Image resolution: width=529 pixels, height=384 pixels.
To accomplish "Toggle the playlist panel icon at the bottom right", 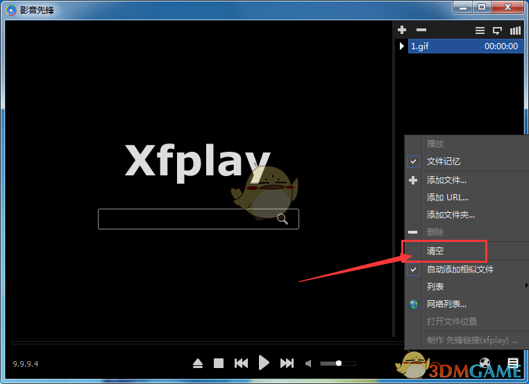I will click(x=513, y=363).
